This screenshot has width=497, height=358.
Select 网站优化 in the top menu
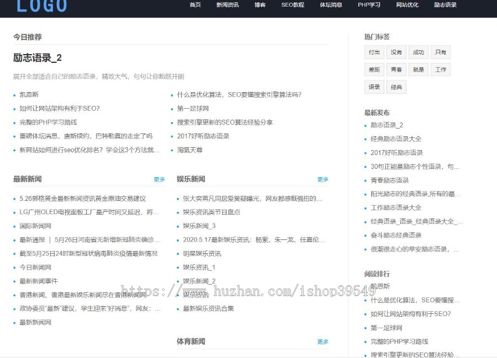408,5
